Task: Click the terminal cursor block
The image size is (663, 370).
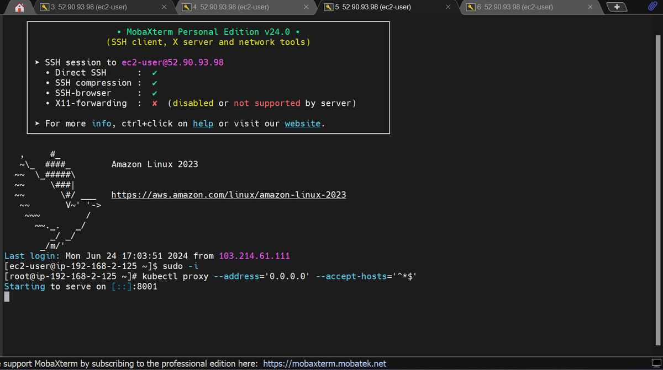Action: coord(7,297)
